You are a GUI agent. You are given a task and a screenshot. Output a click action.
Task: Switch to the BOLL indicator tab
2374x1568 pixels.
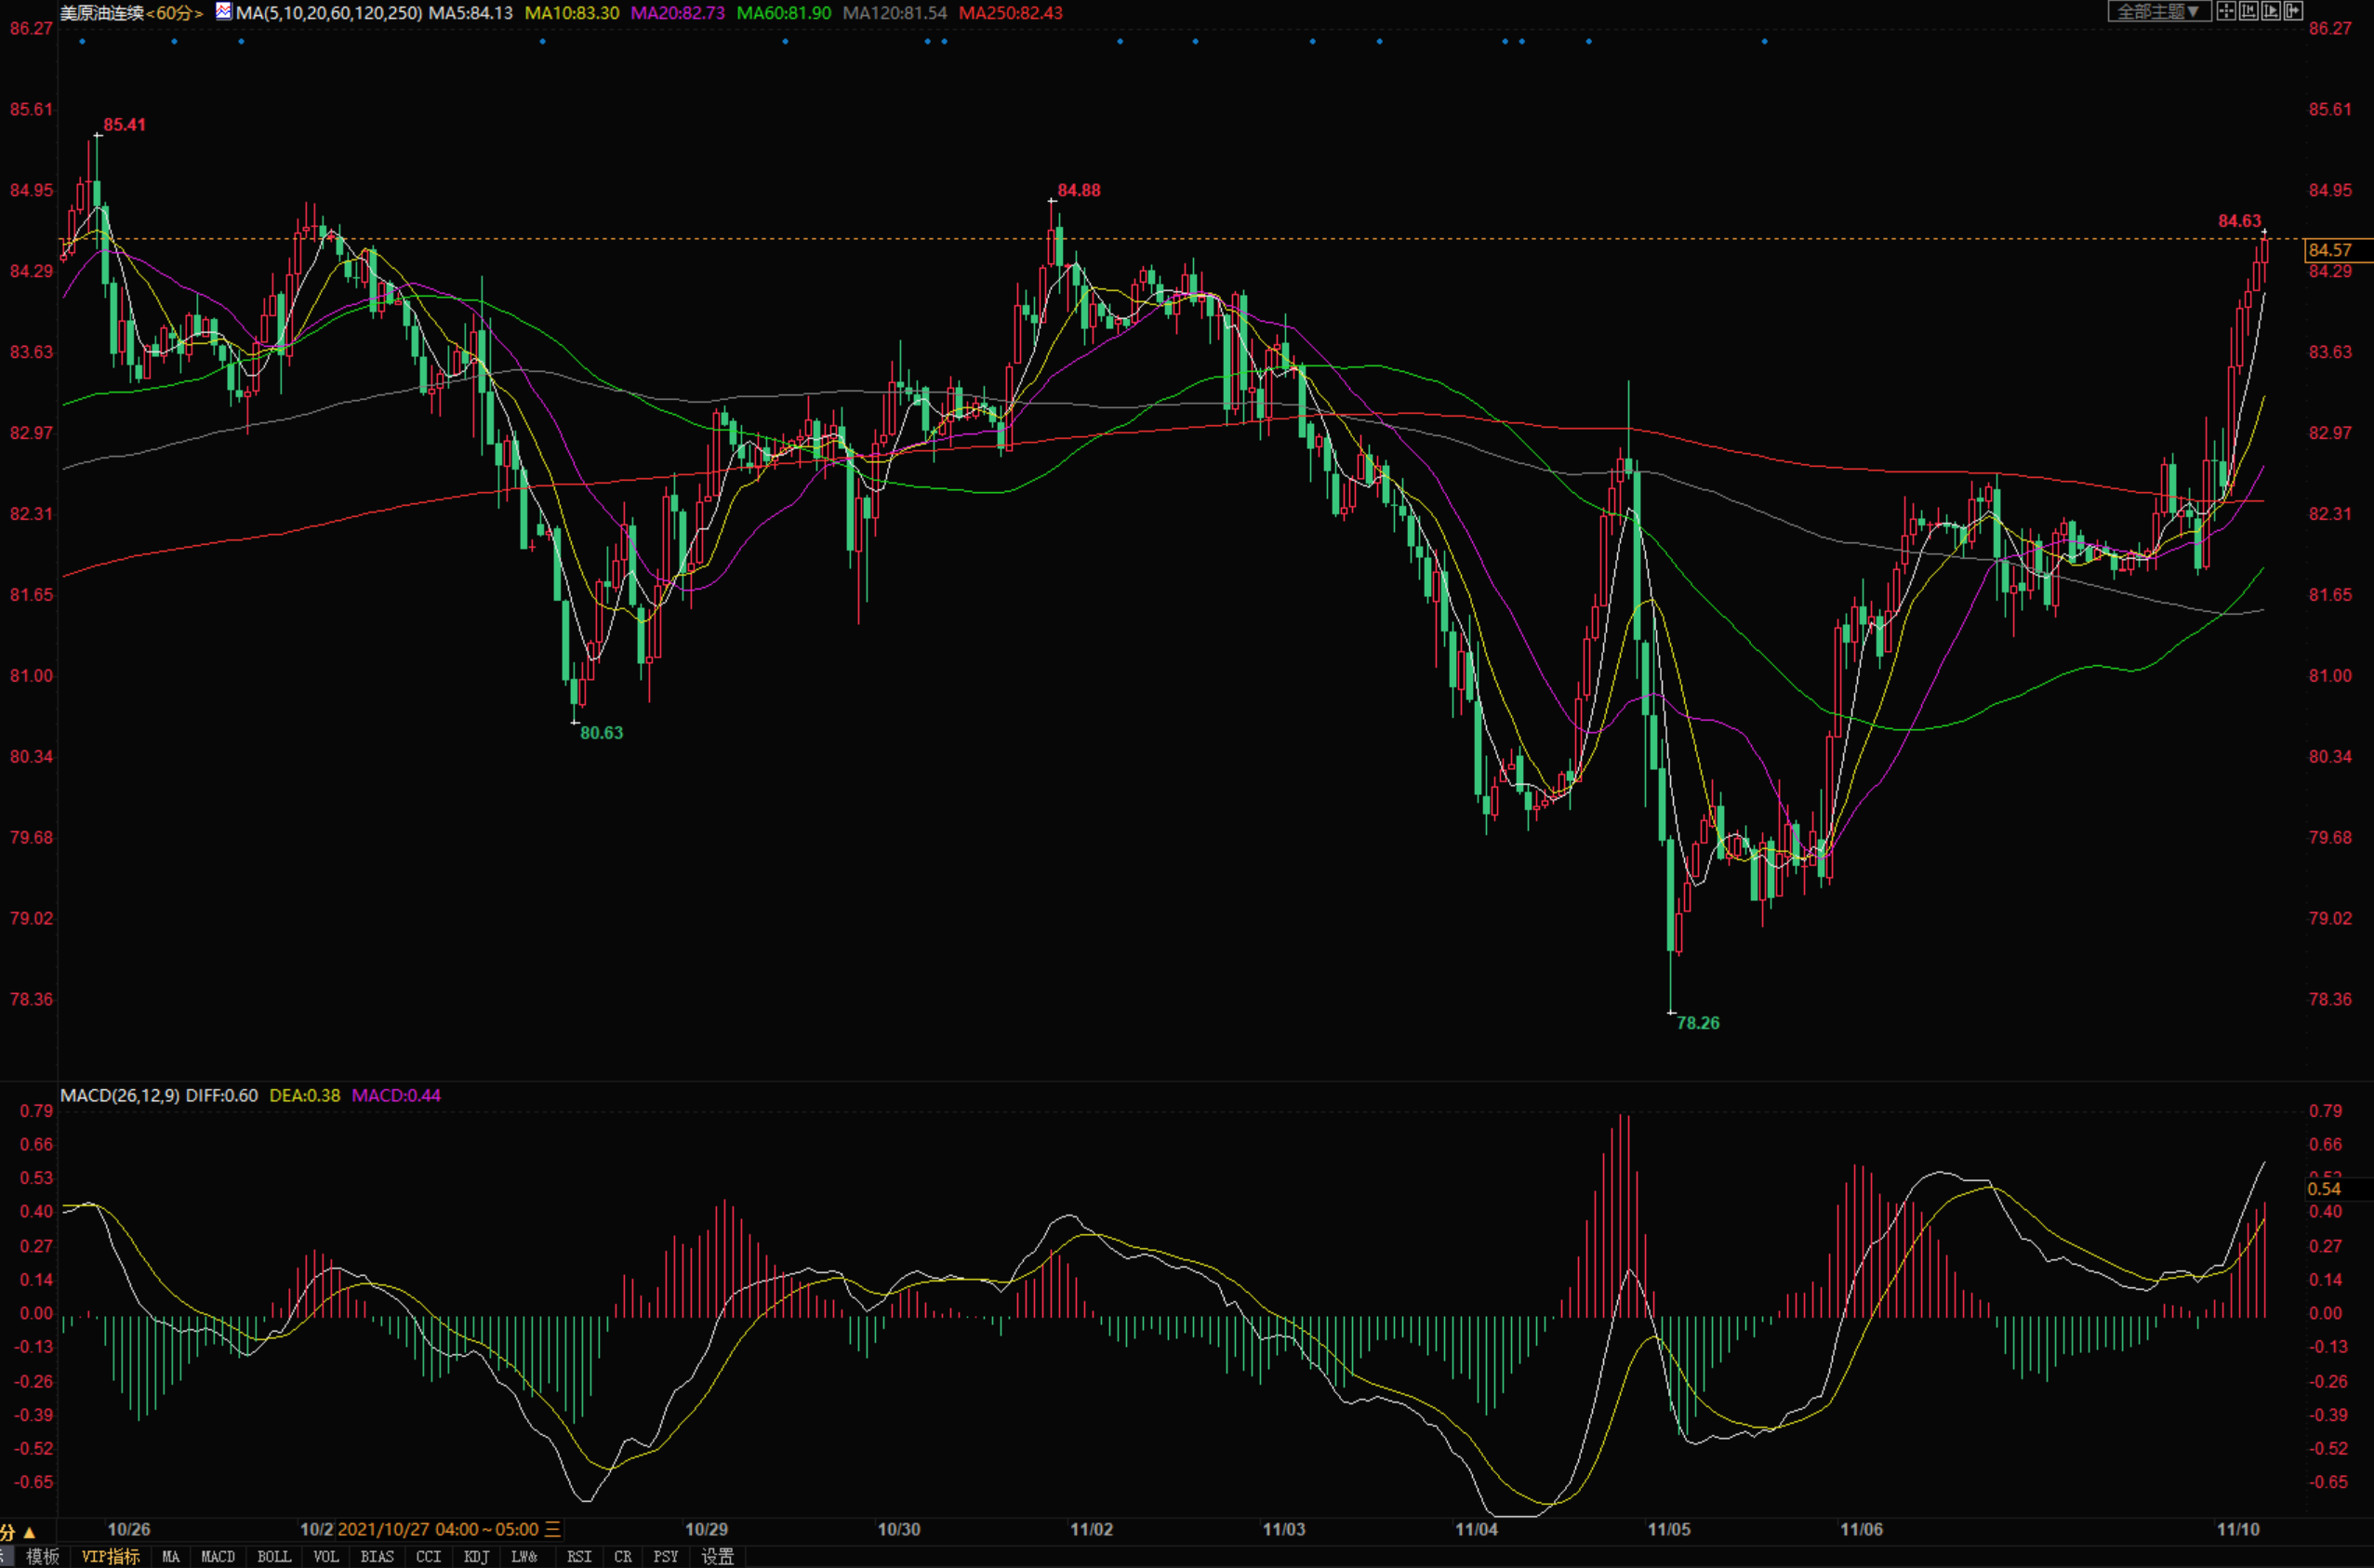coord(274,1556)
